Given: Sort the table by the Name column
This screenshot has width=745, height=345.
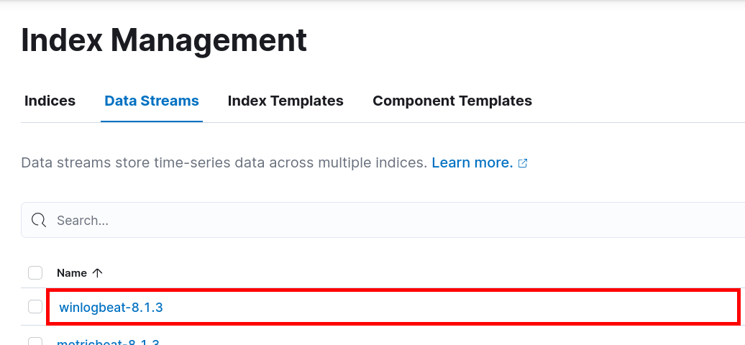Looking at the screenshot, I should point(72,273).
